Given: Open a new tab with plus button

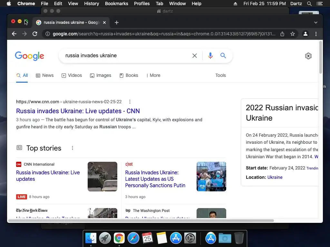Looking at the screenshot, I should pyautogui.click(x=117, y=23).
